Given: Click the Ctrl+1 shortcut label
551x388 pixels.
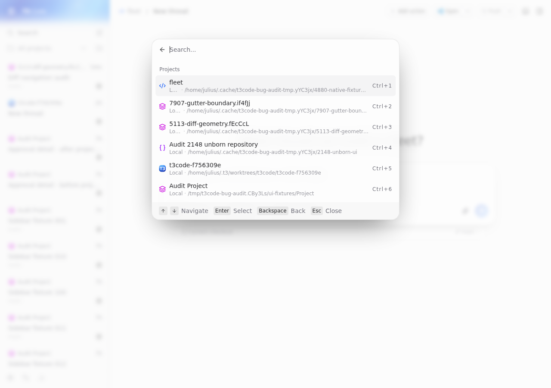Looking at the screenshot, I should click(x=382, y=86).
